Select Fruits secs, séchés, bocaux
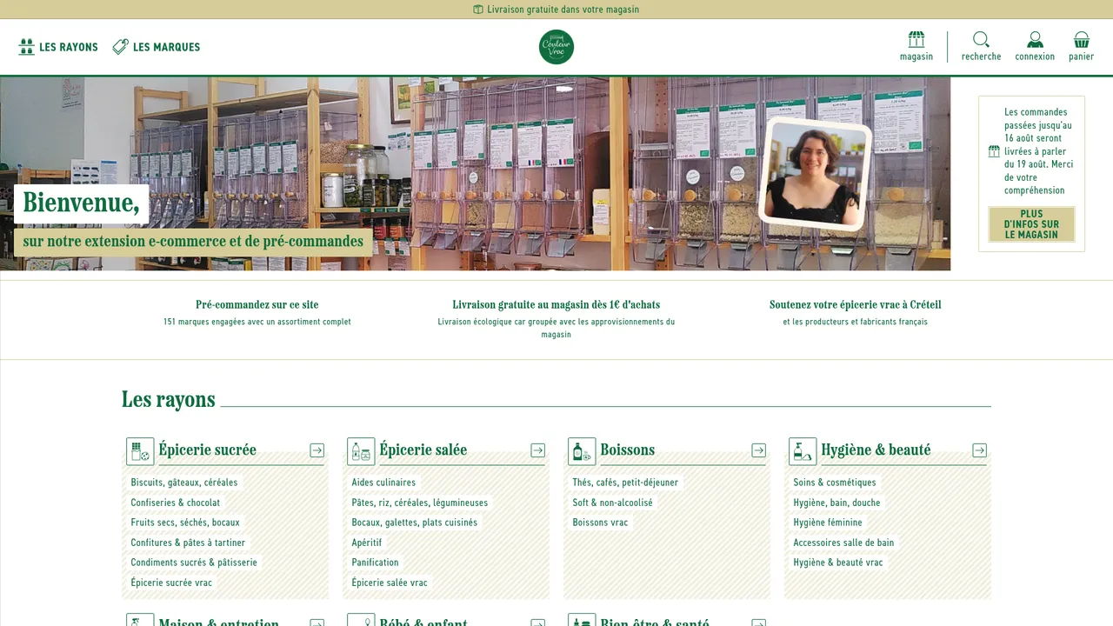Viewport: 1113px width, 626px height. [185, 523]
